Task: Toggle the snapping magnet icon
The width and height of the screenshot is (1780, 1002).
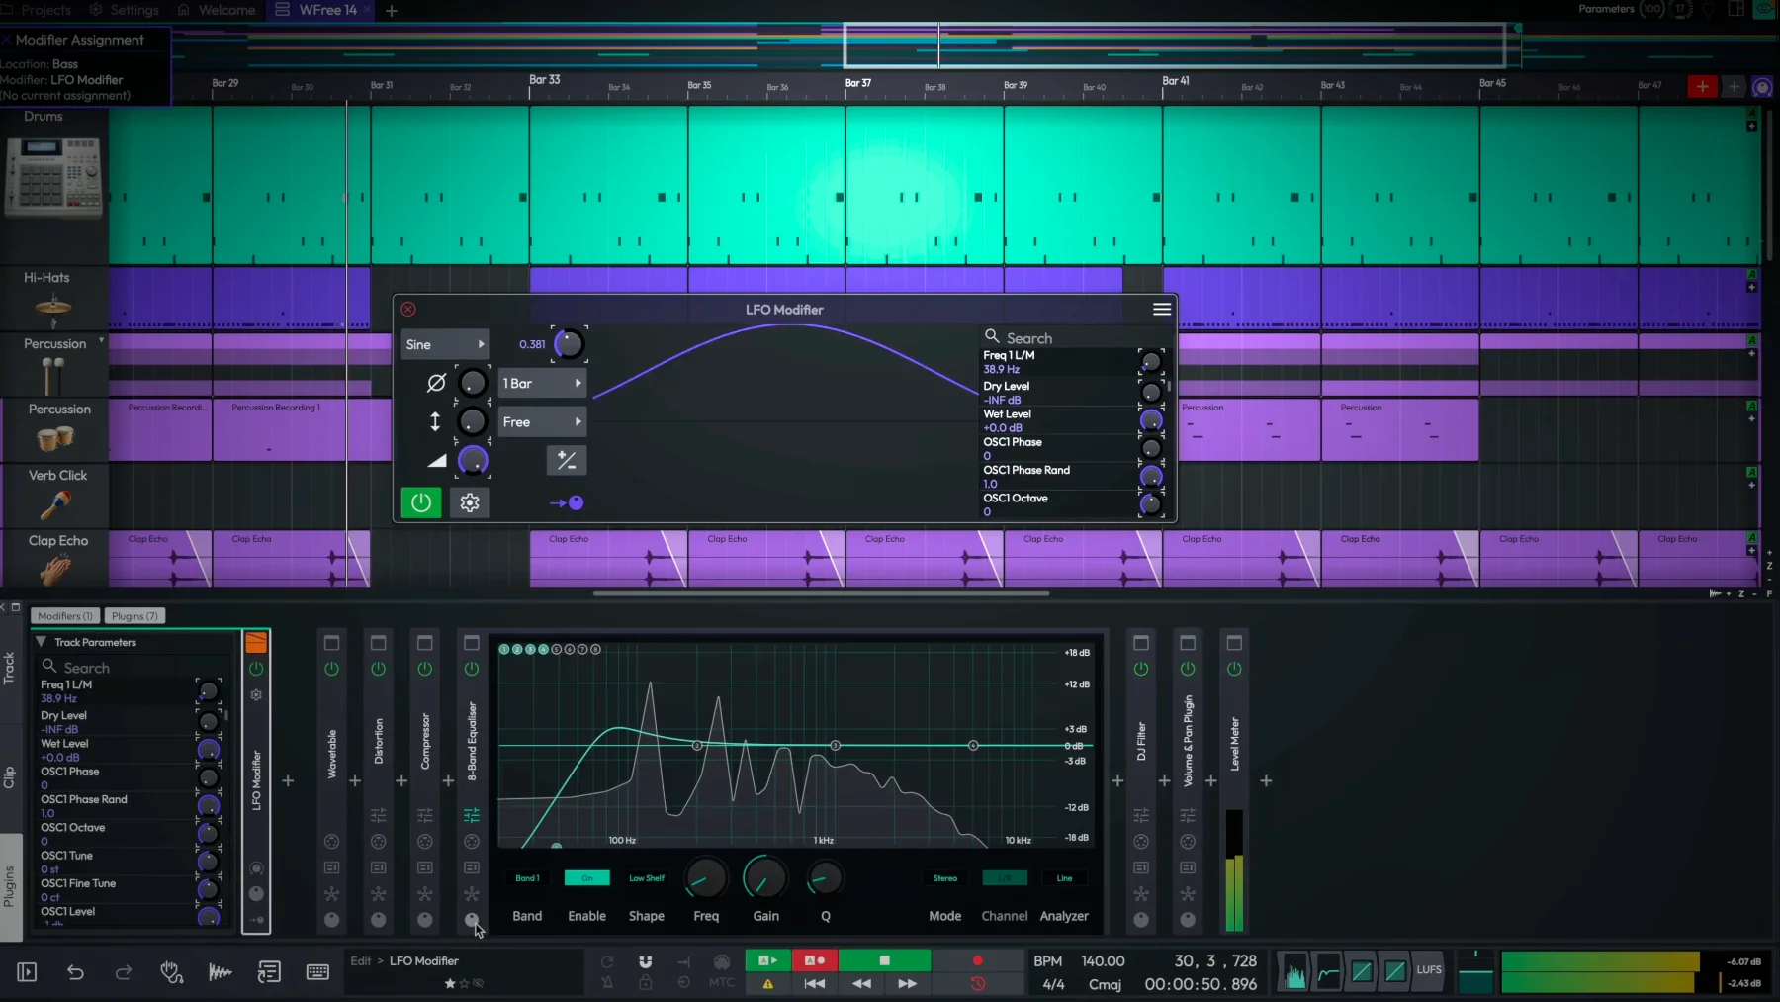Action: tap(646, 961)
